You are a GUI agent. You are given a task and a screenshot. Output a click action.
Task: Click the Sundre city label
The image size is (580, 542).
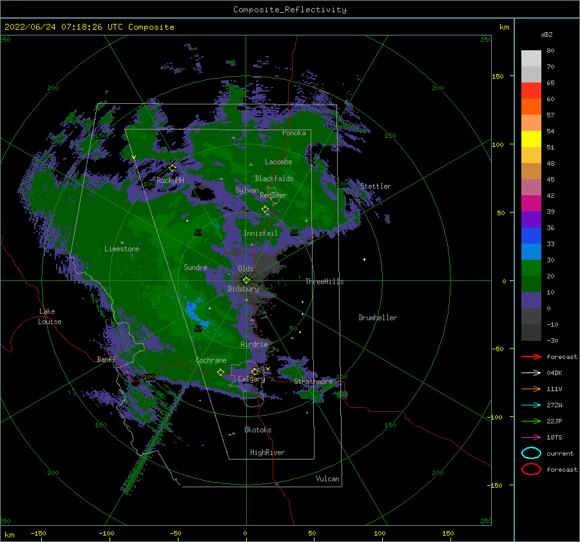[196, 267]
